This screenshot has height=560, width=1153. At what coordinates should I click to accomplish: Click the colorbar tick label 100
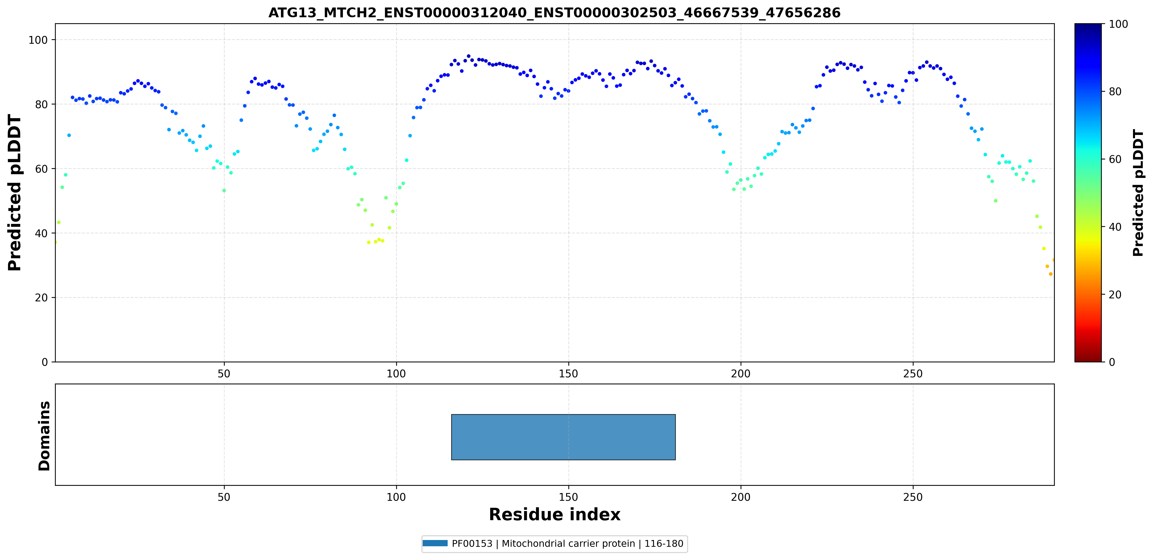coord(1118,24)
